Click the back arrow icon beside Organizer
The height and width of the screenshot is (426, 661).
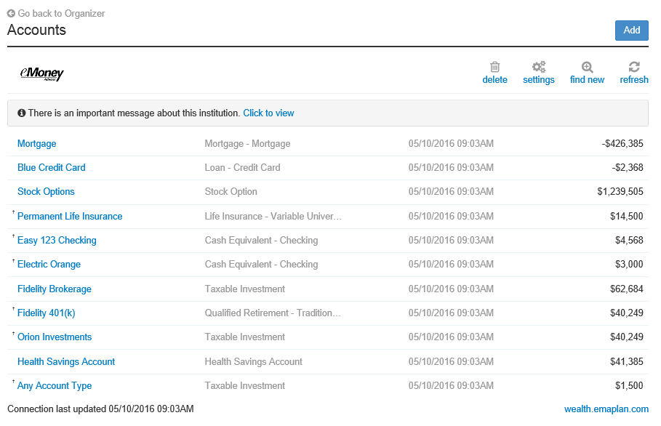click(x=12, y=13)
